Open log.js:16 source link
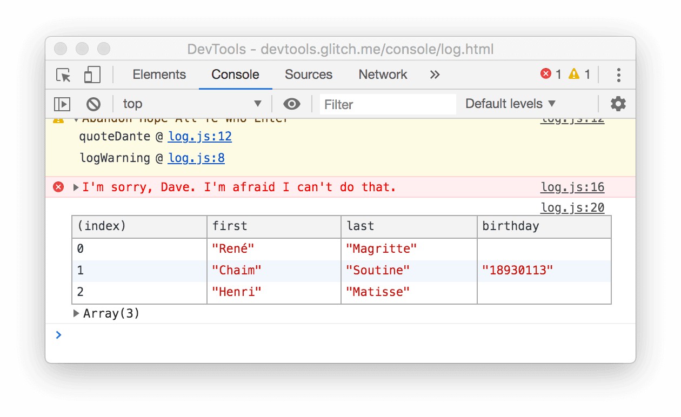Image resolution: width=681 pixels, height=417 pixels. pyautogui.click(x=572, y=187)
